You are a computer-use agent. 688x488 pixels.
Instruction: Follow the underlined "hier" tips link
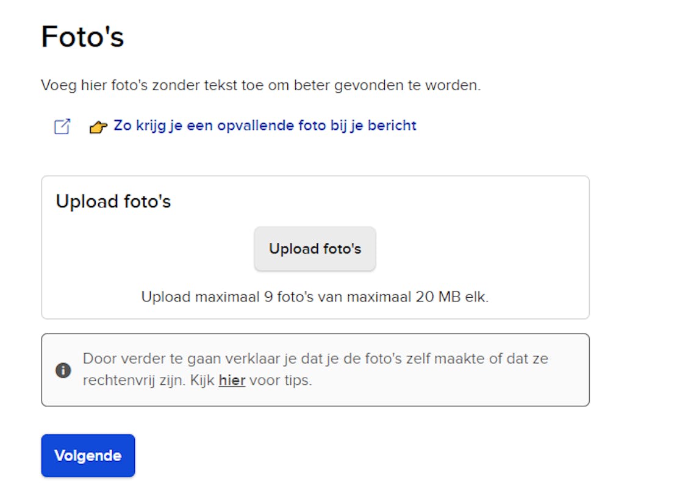tap(232, 381)
